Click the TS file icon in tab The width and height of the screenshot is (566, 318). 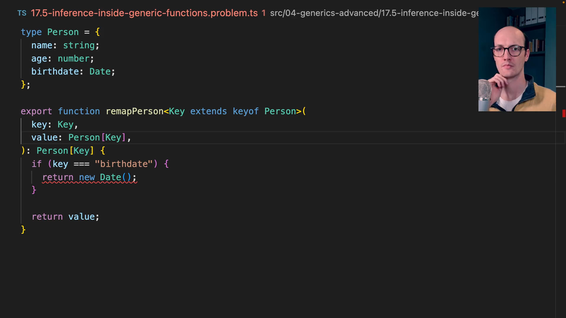(x=21, y=12)
